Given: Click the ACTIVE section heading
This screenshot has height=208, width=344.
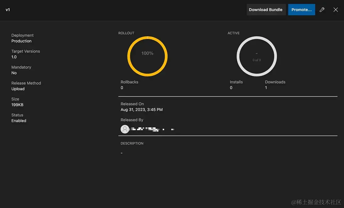Looking at the screenshot, I should pos(233,33).
